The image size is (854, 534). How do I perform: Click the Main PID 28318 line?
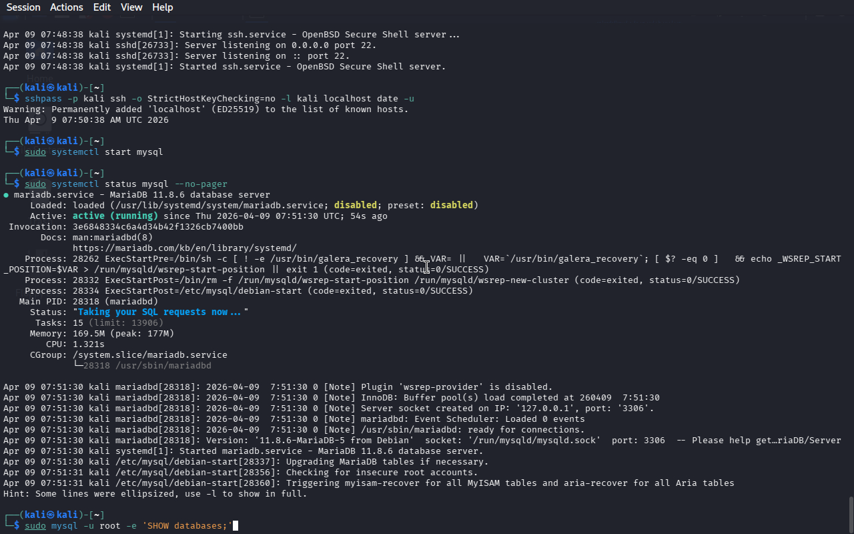[87, 301]
